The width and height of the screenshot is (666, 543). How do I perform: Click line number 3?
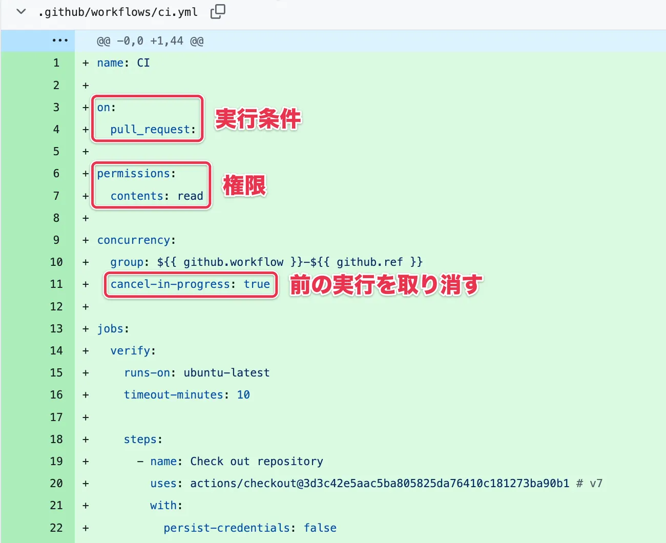pos(56,107)
